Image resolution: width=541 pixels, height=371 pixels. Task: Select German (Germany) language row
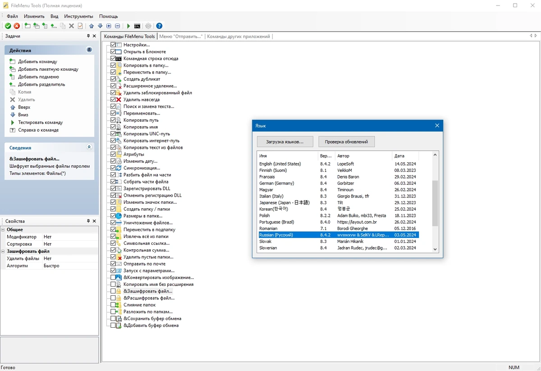338,183
